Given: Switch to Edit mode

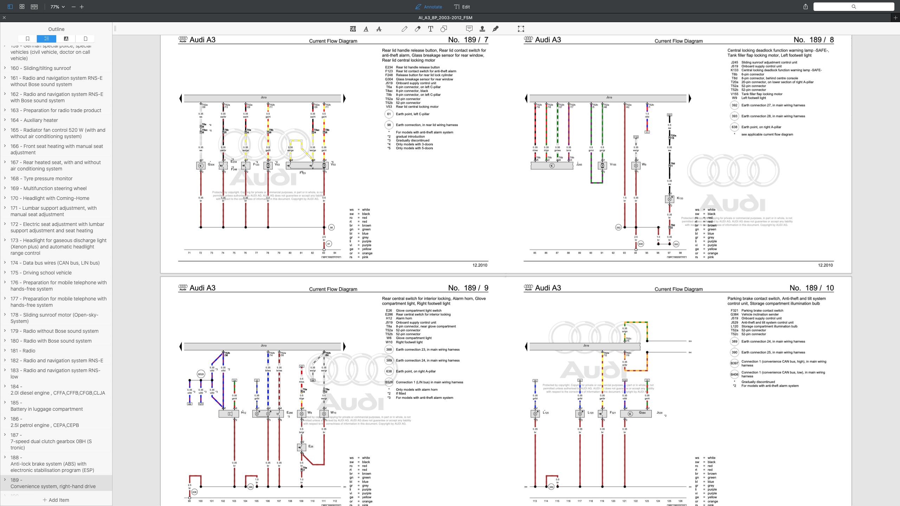Looking at the screenshot, I should point(462,7).
